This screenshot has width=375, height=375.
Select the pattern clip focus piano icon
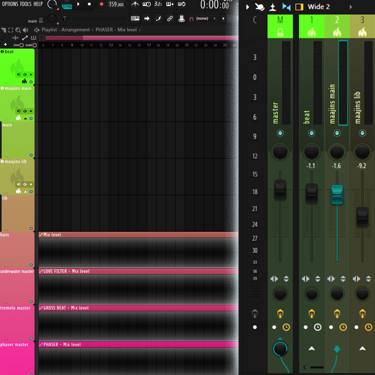coord(33,38)
